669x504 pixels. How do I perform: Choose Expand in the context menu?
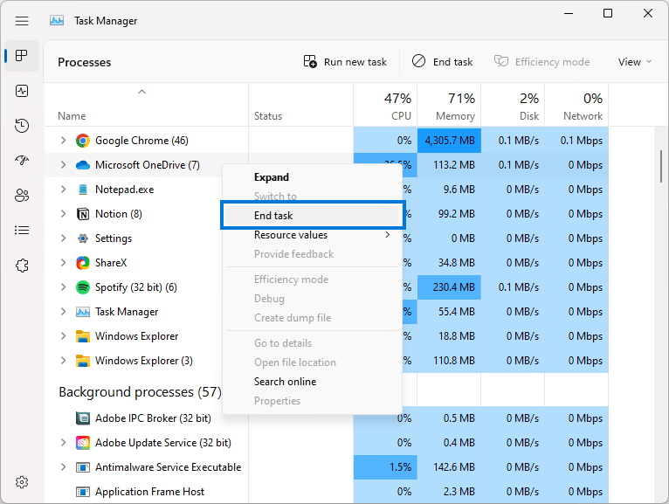pos(313,177)
